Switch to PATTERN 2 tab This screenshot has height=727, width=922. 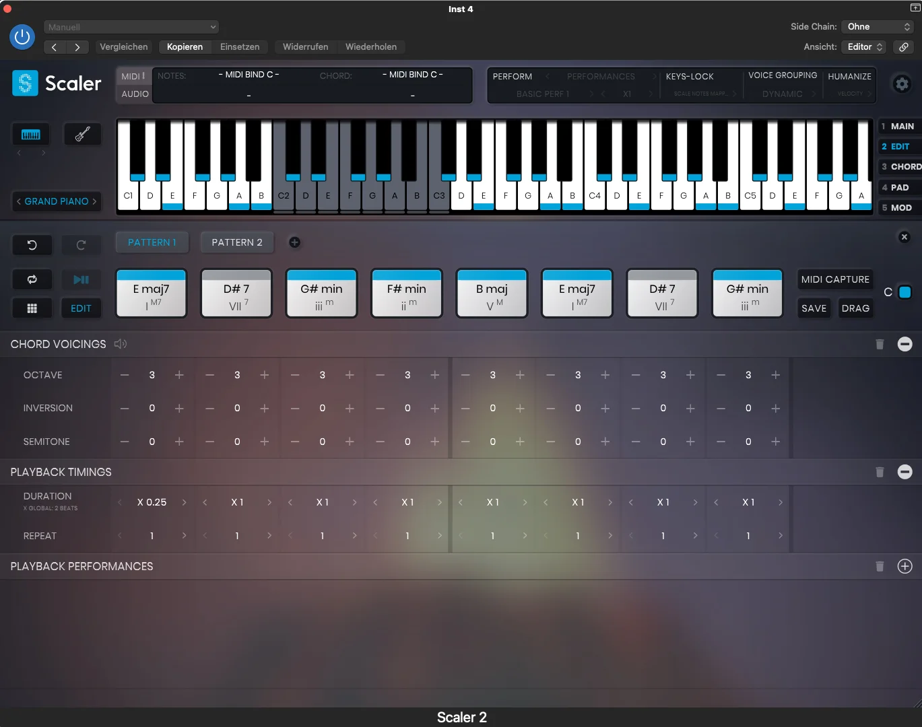237,242
